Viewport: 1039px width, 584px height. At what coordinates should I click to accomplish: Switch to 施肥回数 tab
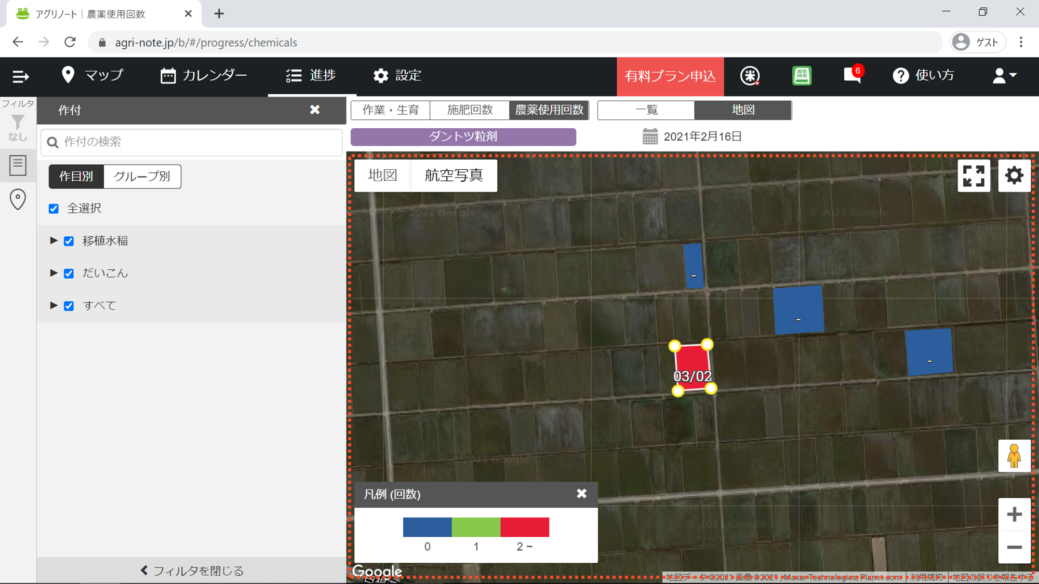click(x=470, y=110)
